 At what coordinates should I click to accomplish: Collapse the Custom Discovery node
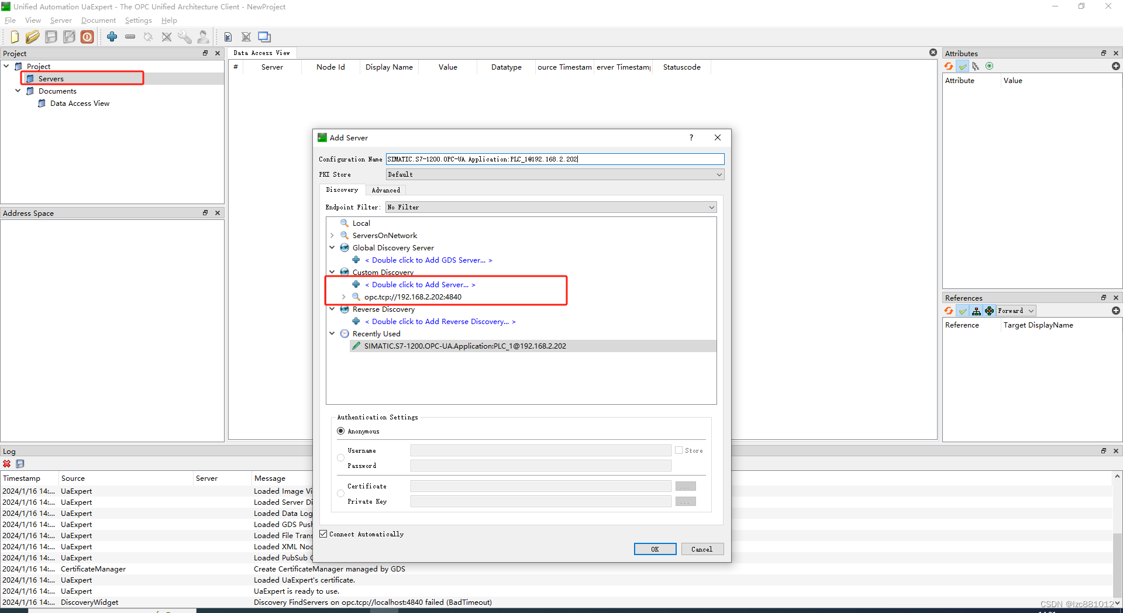(x=332, y=272)
